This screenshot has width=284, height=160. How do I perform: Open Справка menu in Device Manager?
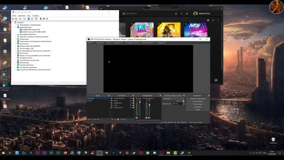click(35, 16)
